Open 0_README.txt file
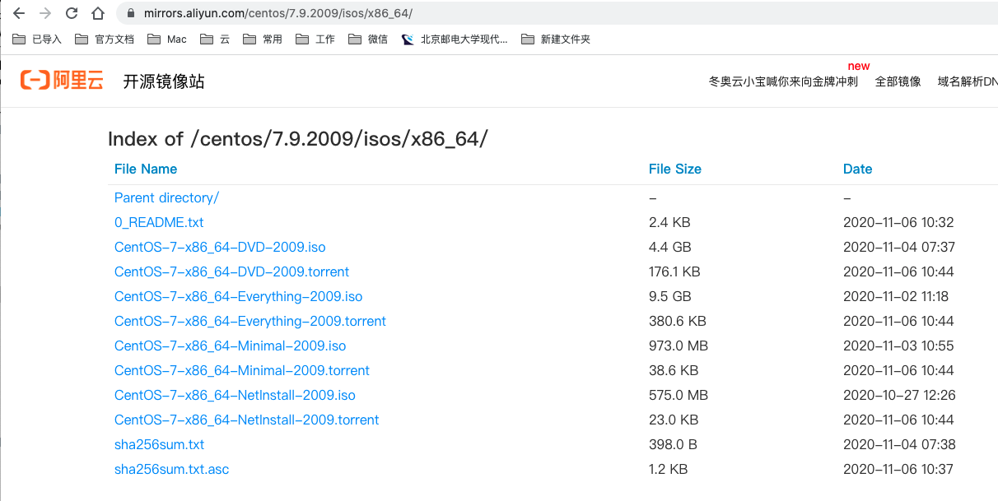Screen dimensions: 998x501 159,222
